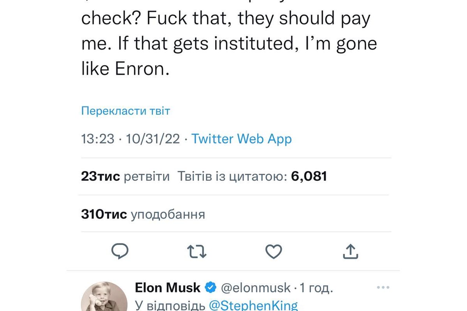Click the 13:23 · 10/31/22 timestamp
This screenshot has height=311, width=467.
tap(130, 139)
